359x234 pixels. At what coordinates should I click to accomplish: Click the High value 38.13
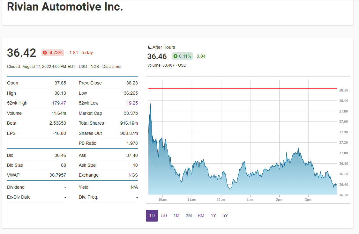pos(60,93)
